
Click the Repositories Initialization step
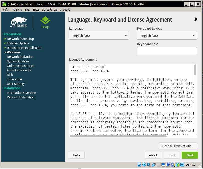25,48
